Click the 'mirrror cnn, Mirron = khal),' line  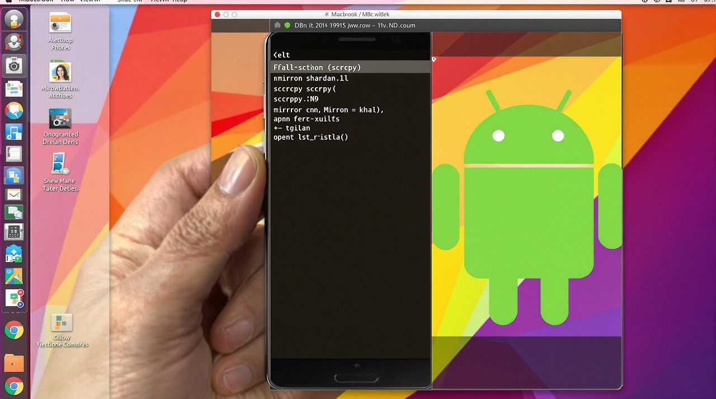point(328,110)
